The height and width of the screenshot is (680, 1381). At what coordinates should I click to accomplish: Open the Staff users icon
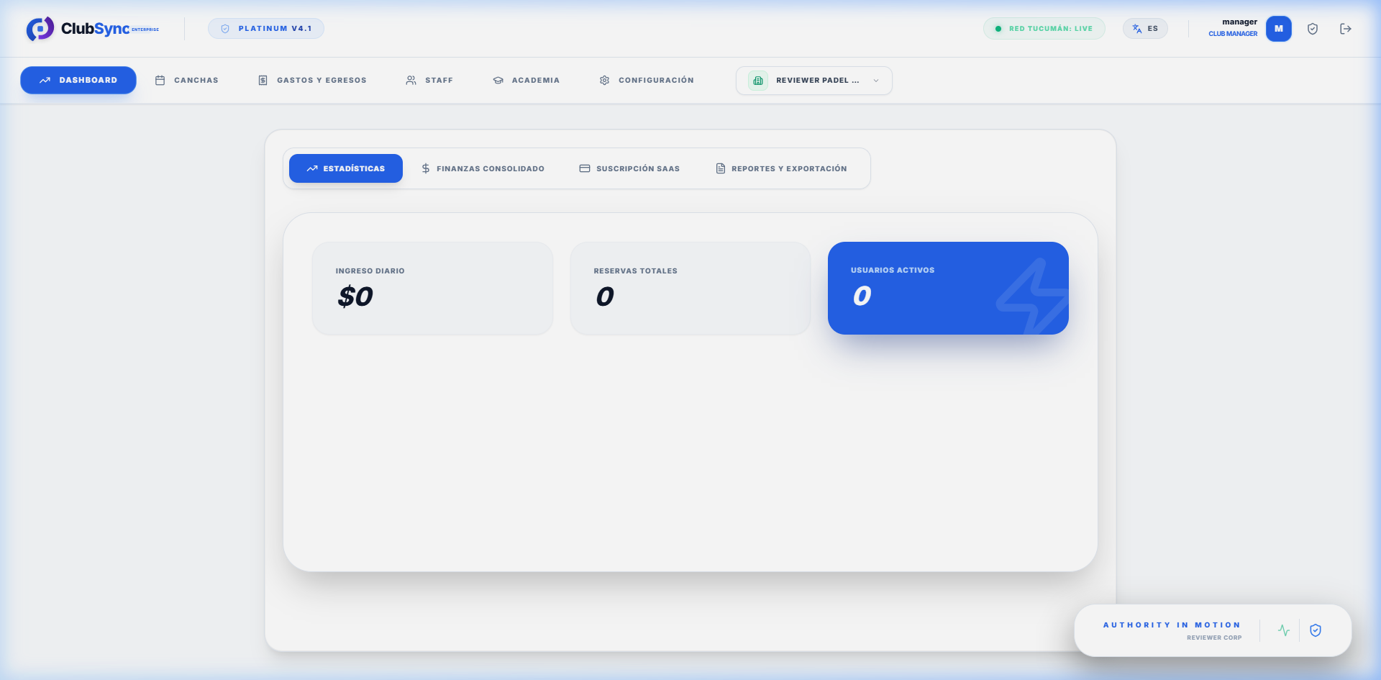click(411, 80)
